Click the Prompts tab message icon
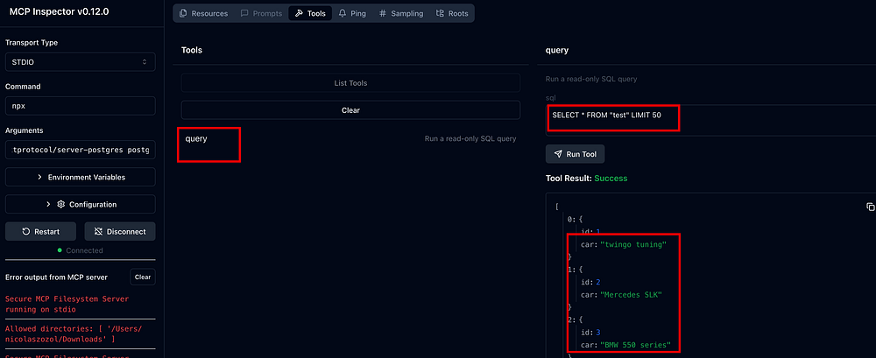The height and width of the screenshot is (358, 876). [x=244, y=13]
